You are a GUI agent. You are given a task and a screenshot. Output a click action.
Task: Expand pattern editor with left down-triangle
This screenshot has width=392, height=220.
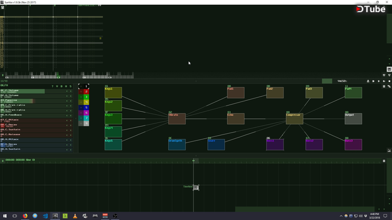(384, 75)
